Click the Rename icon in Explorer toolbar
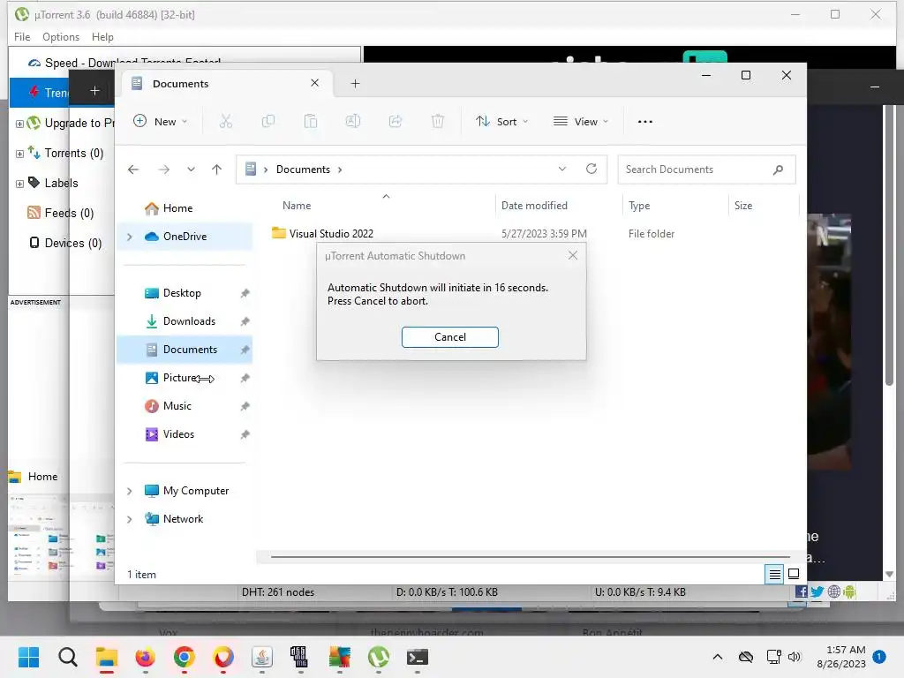The image size is (904, 678). point(353,122)
